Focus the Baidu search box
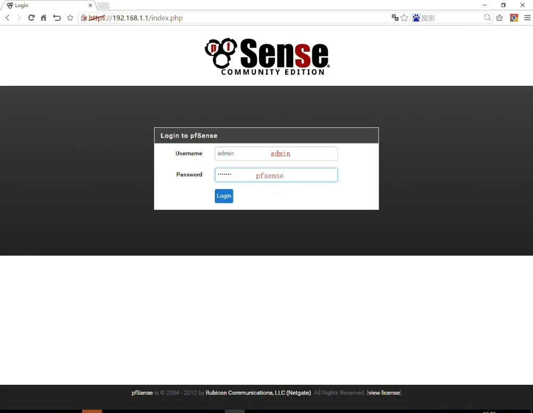The width and height of the screenshot is (533, 413). click(x=450, y=18)
